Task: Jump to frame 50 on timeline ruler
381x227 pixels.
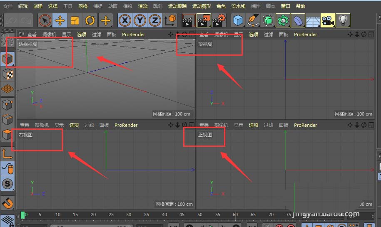Action: pyautogui.click(x=200, y=215)
